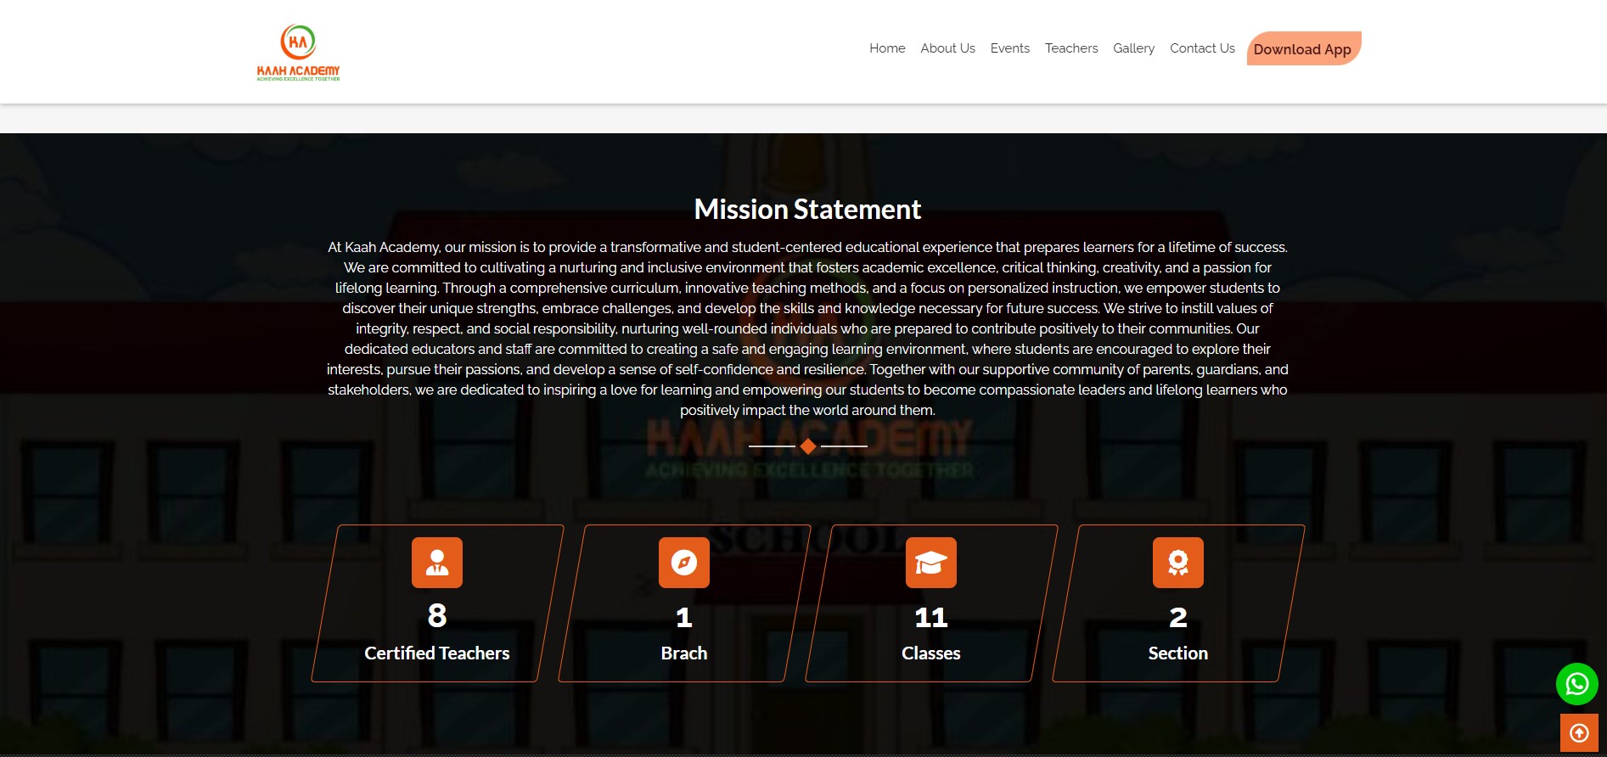Click the orange diamond divider

click(x=808, y=446)
